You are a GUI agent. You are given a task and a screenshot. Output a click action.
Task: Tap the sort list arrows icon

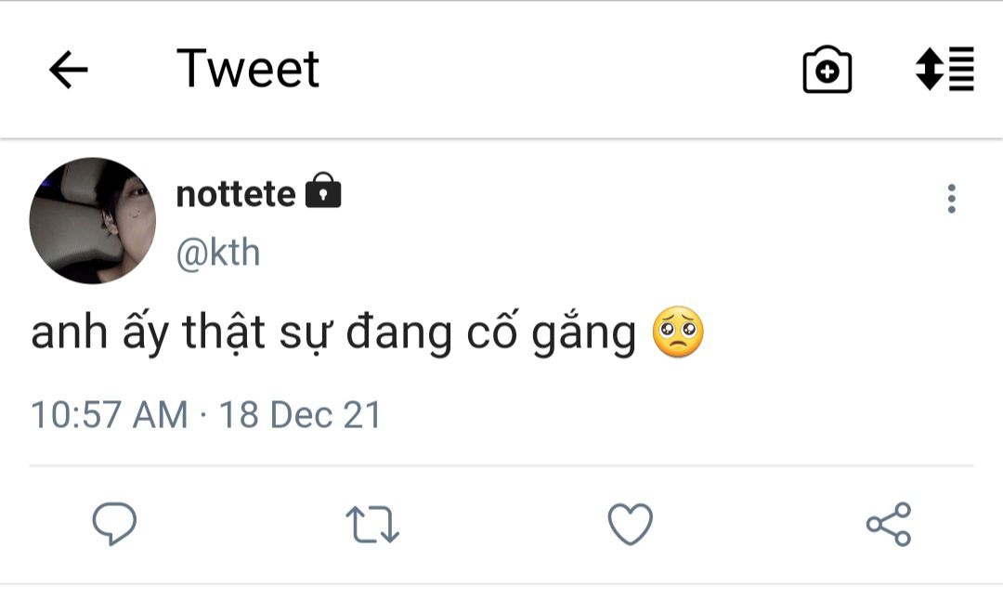tap(944, 69)
